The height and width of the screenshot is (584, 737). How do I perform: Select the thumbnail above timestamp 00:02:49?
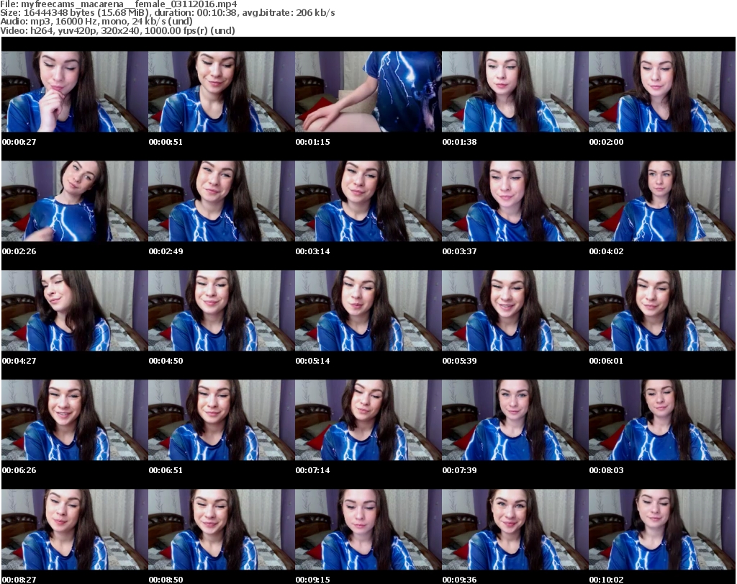click(x=221, y=201)
